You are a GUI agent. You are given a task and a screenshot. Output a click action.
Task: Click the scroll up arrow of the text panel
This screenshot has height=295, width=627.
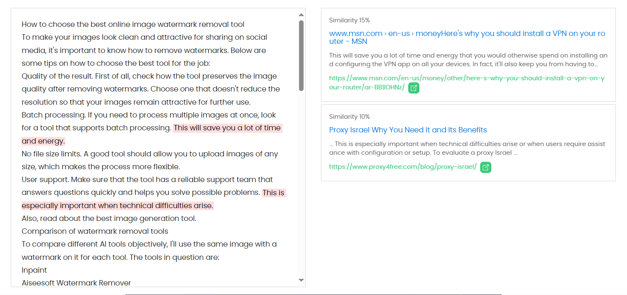301,15
